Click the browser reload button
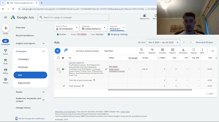The height and width of the screenshot is (122, 219). click(13, 9)
